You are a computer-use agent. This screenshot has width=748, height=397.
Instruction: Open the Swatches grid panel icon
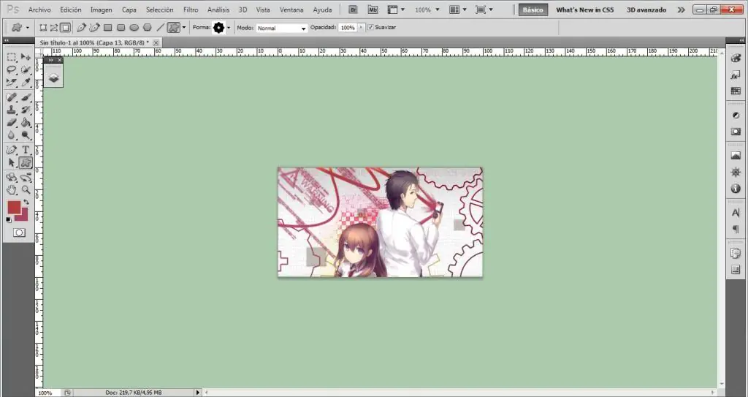pos(736,91)
